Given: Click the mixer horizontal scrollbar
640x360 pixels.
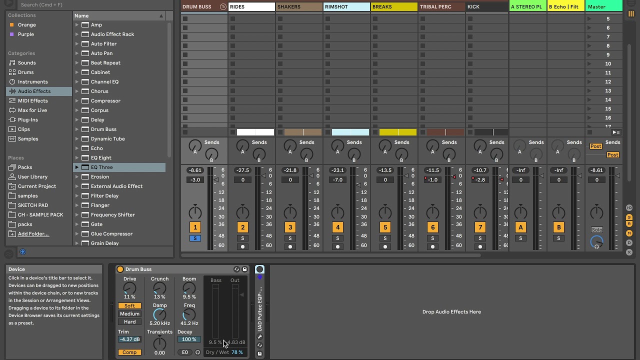Looking at the screenshot, I should point(331,255).
